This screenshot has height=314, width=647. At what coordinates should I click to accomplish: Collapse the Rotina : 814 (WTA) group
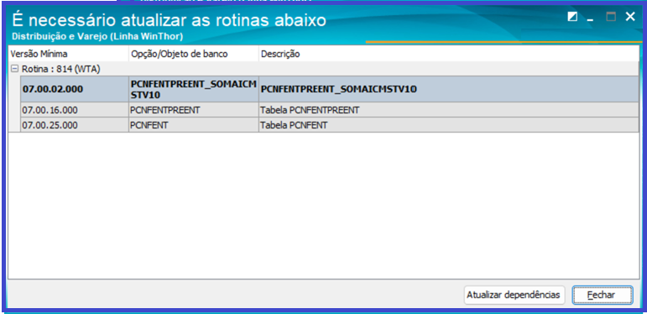[14, 70]
